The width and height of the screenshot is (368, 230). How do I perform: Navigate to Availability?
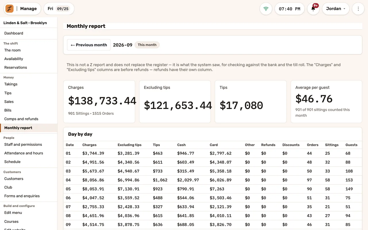pyautogui.click(x=29, y=59)
